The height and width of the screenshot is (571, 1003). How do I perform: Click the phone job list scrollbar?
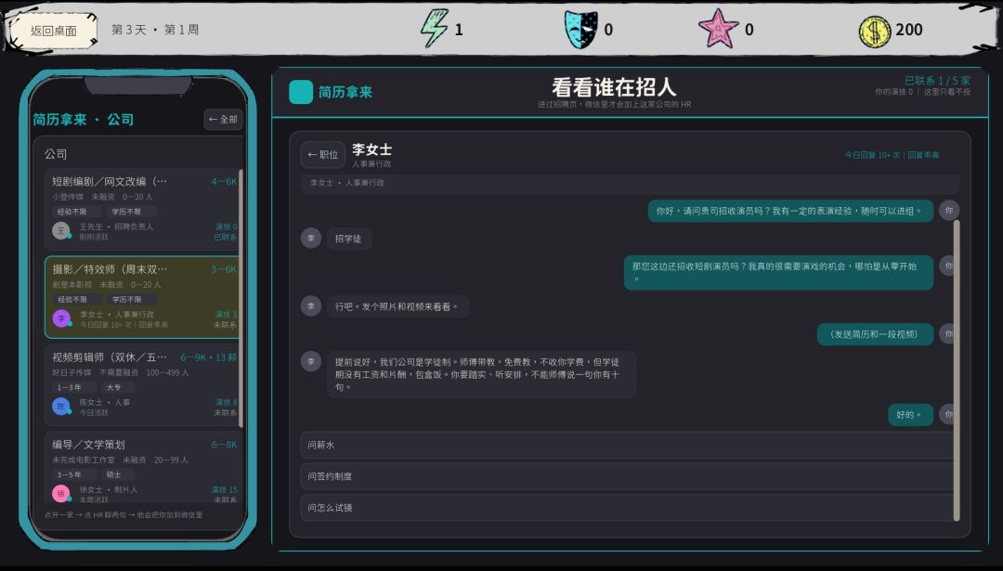coord(241,298)
